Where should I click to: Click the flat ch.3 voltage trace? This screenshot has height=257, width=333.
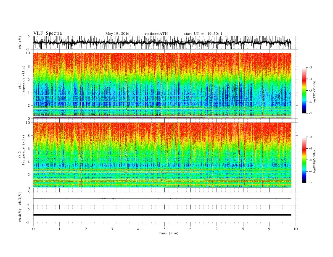pyautogui.click(x=162, y=199)
